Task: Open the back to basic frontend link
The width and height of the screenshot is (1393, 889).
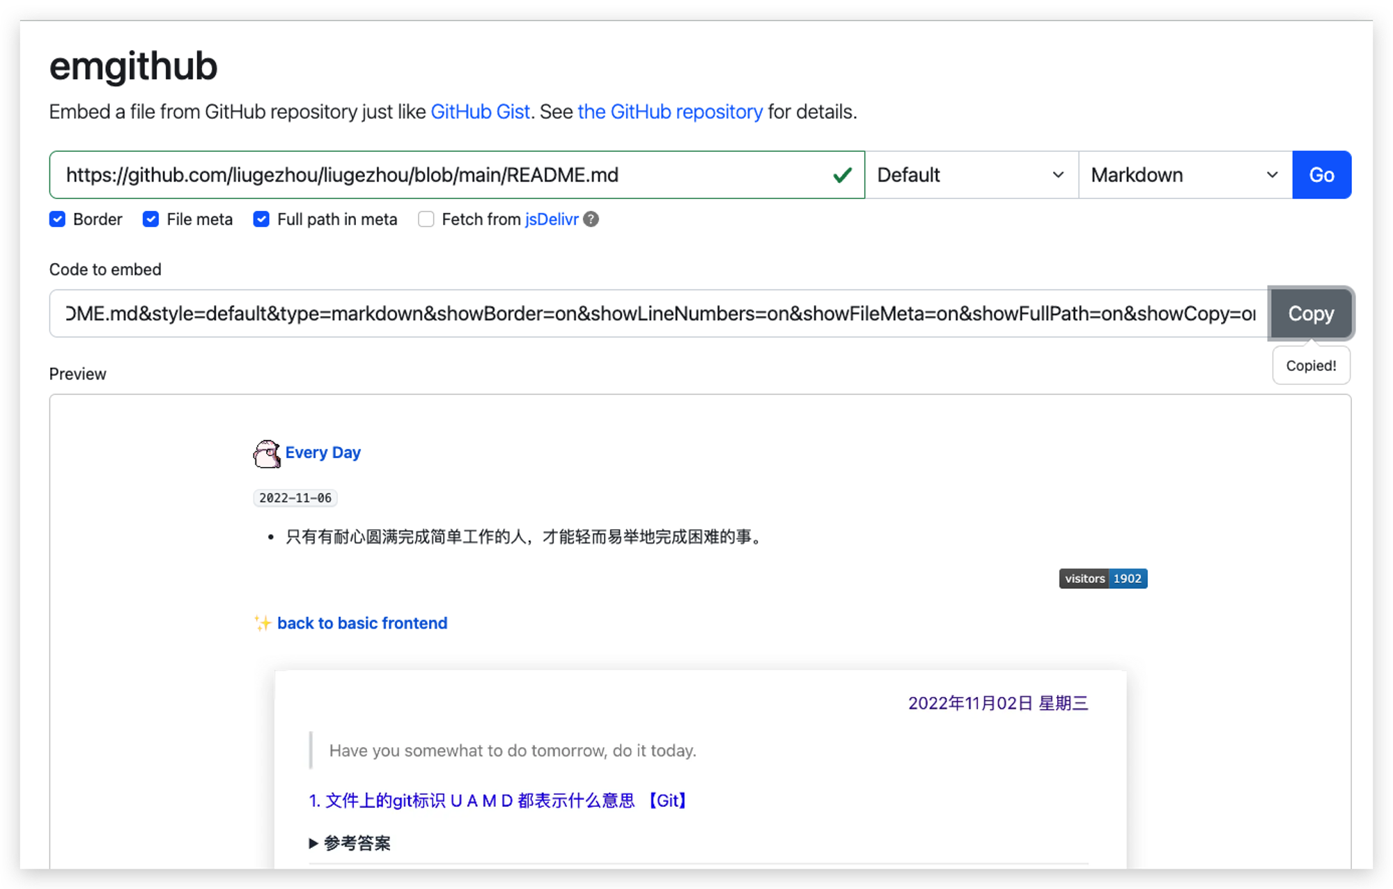Action: tap(362, 623)
